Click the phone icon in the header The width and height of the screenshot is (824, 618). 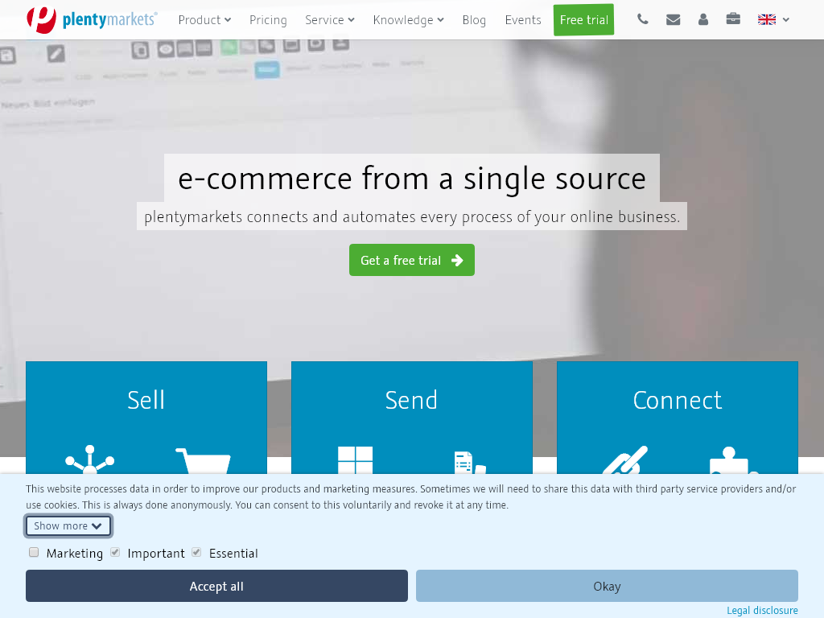pyautogui.click(x=642, y=19)
